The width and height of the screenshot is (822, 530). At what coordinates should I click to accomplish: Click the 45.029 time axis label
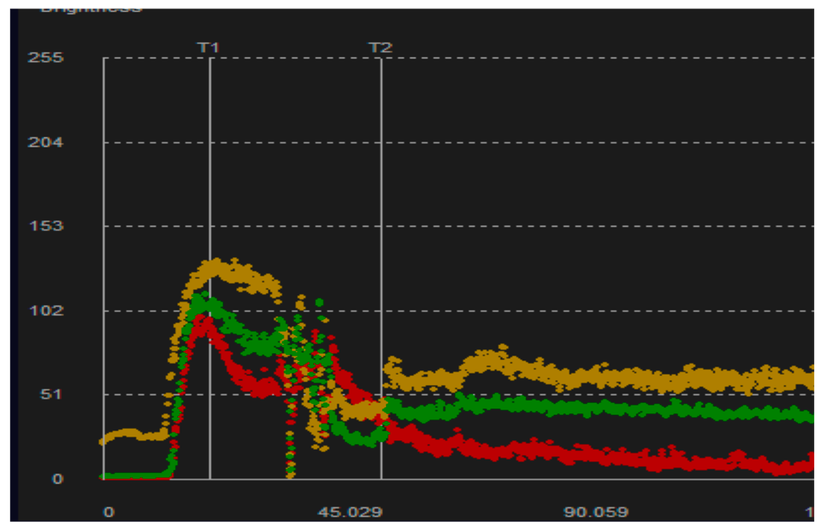tap(350, 512)
